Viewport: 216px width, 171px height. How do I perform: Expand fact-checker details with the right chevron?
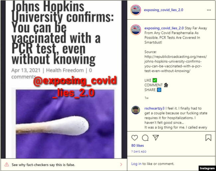click(x=121, y=164)
